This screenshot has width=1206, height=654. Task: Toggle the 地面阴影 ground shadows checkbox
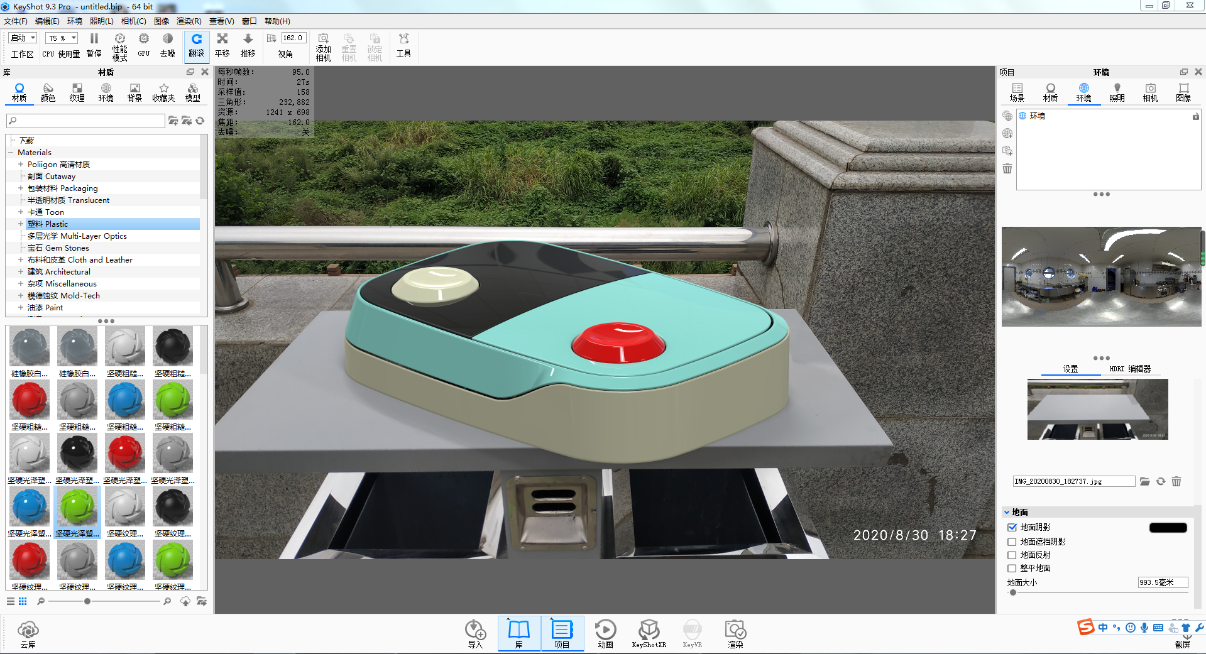(1012, 528)
